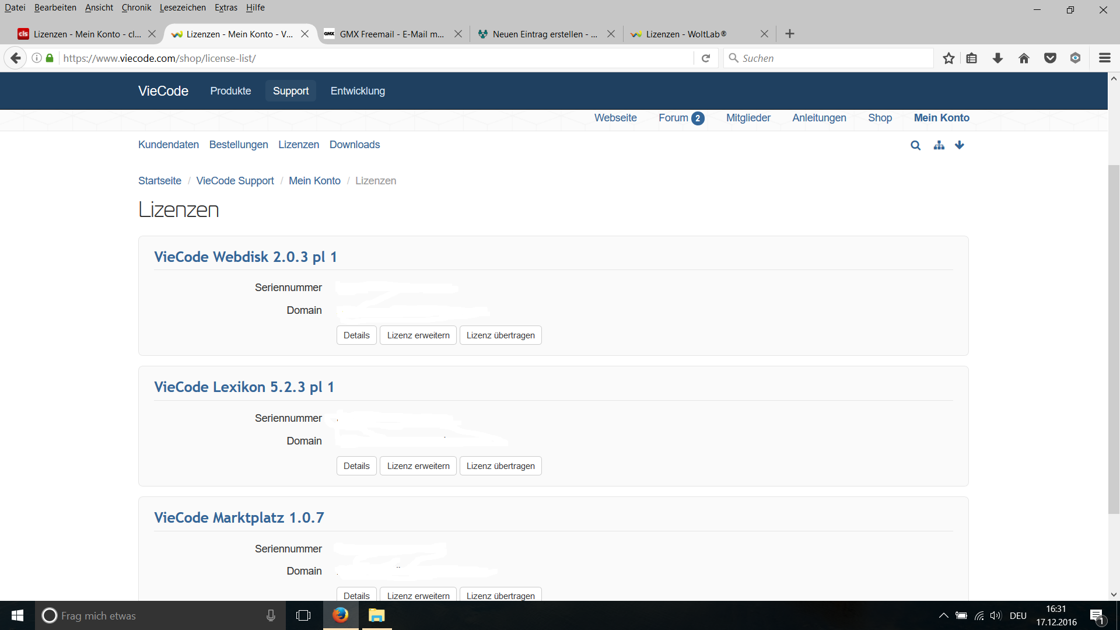Click the blue down-arrow jump icon
This screenshot has height=630, width=1120.
[x=960, y=145]
